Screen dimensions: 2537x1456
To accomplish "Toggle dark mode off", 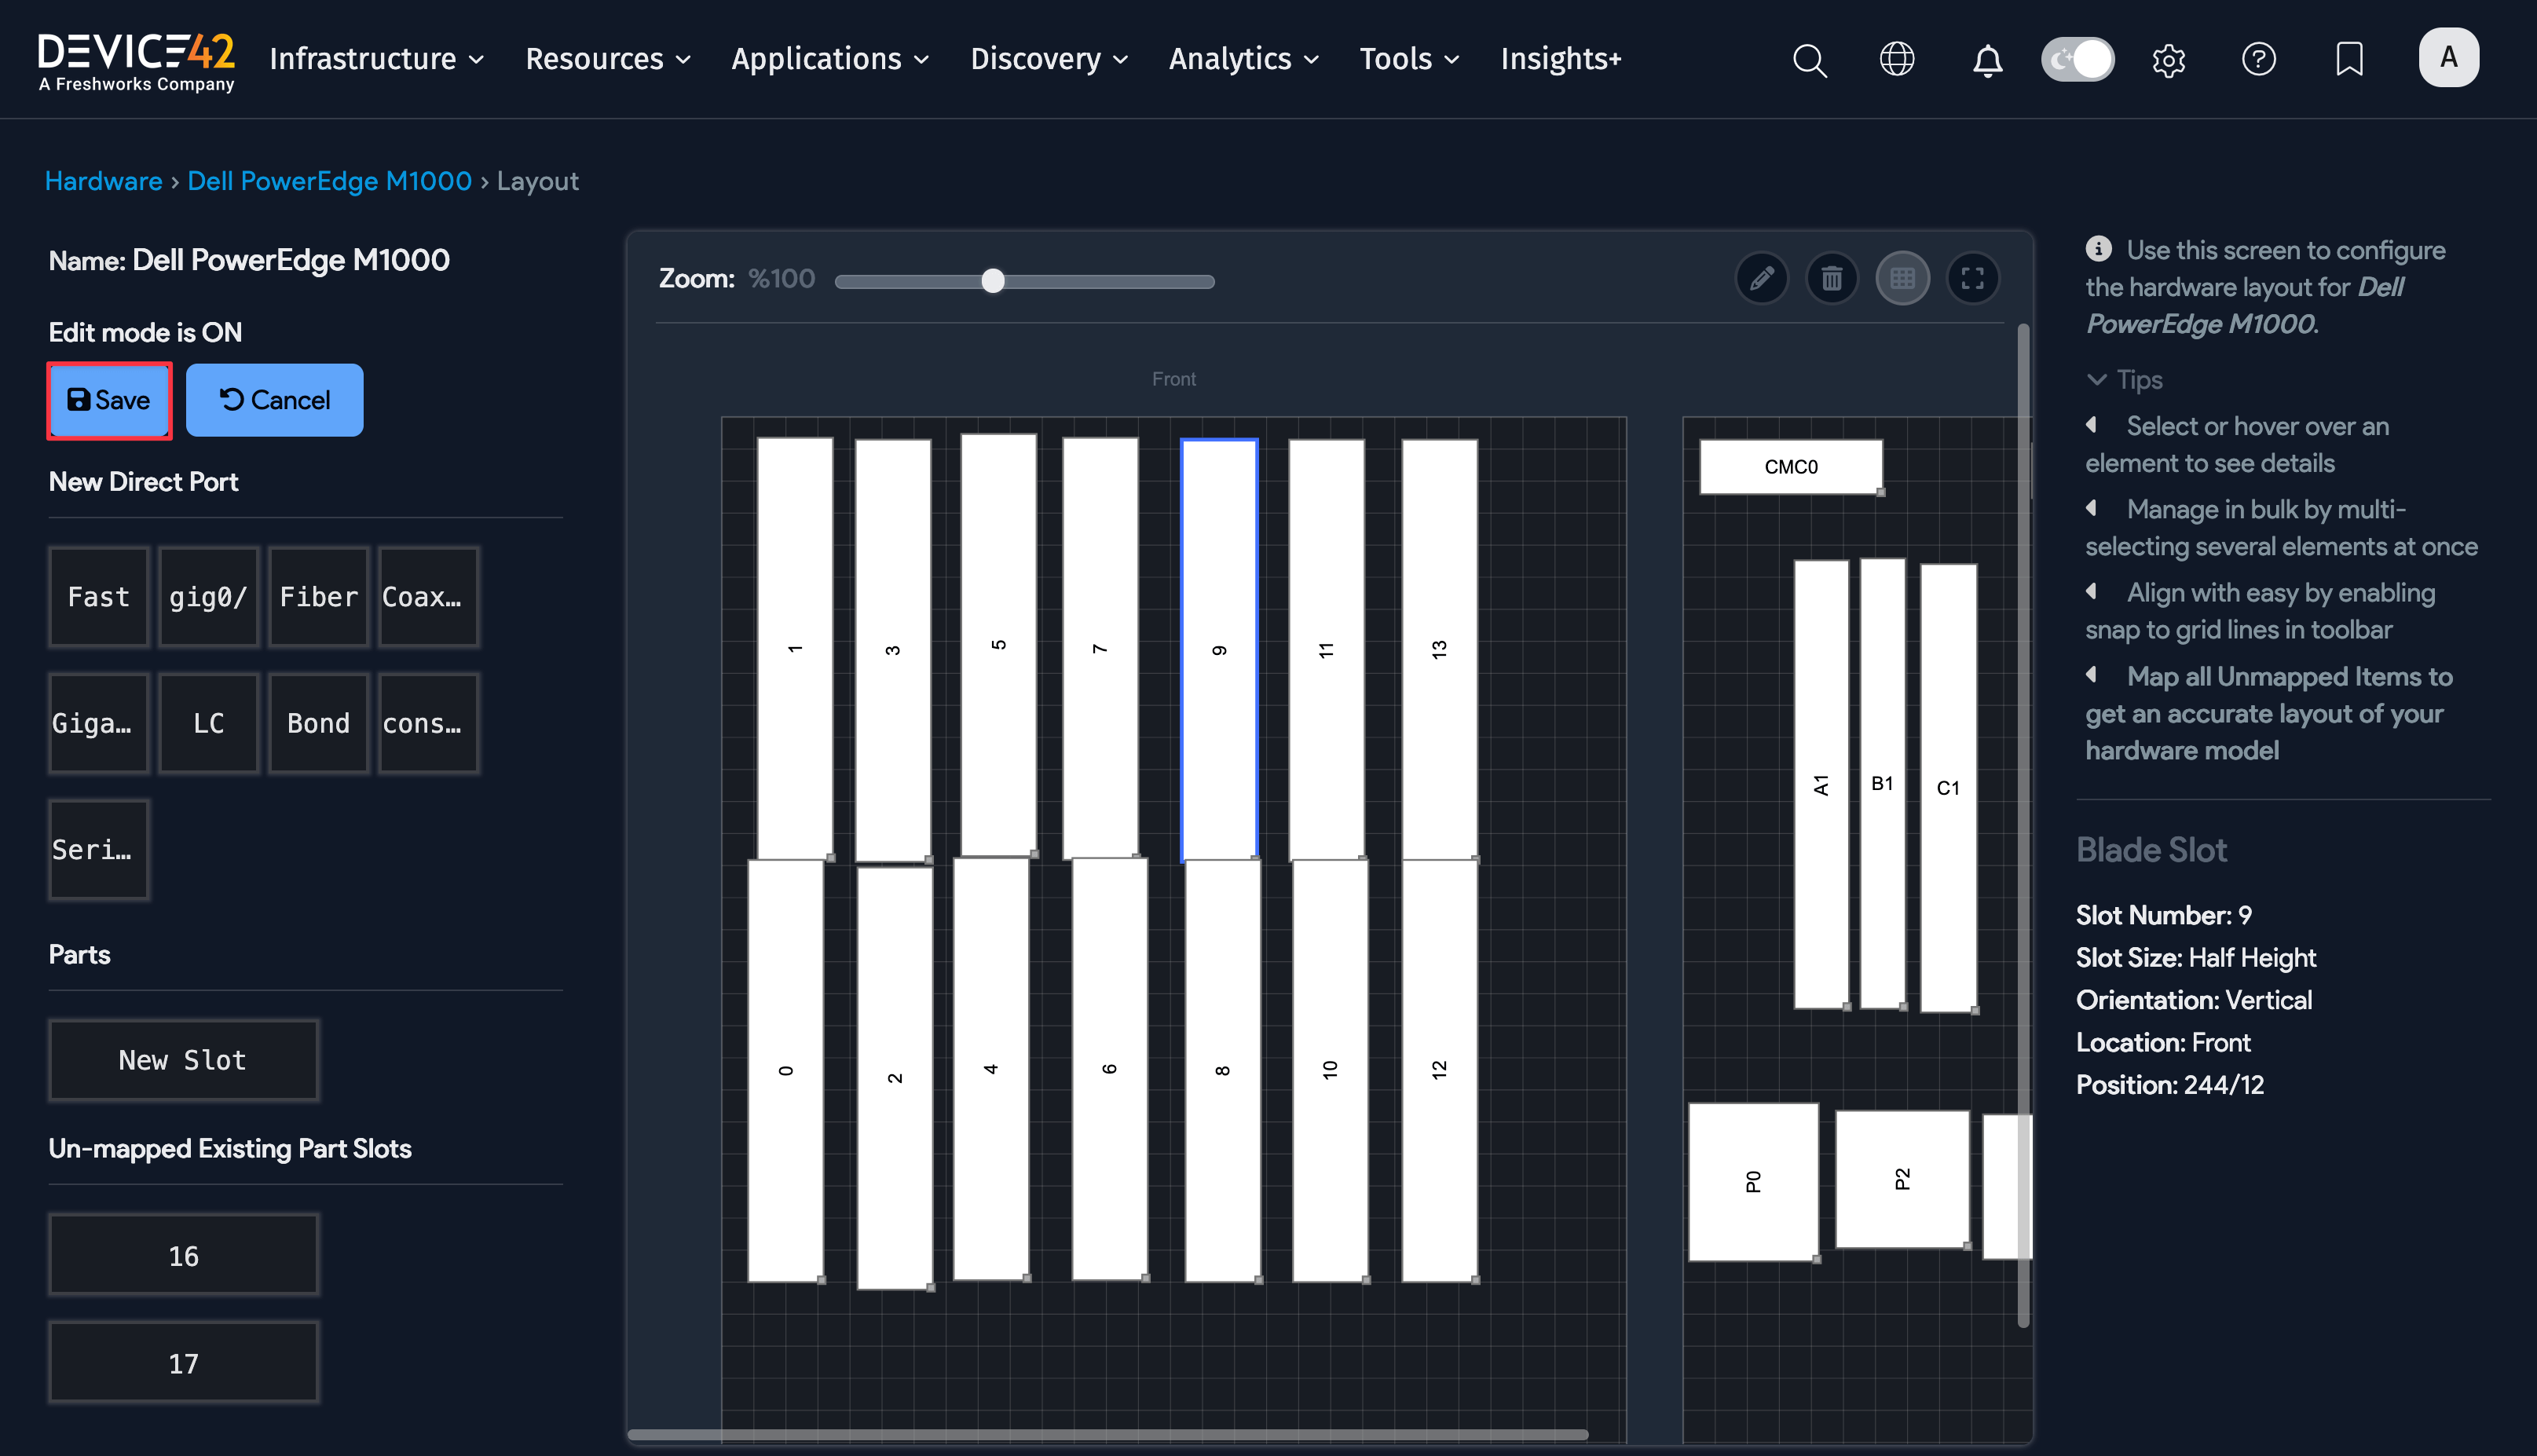I will tap(2077, 59).
